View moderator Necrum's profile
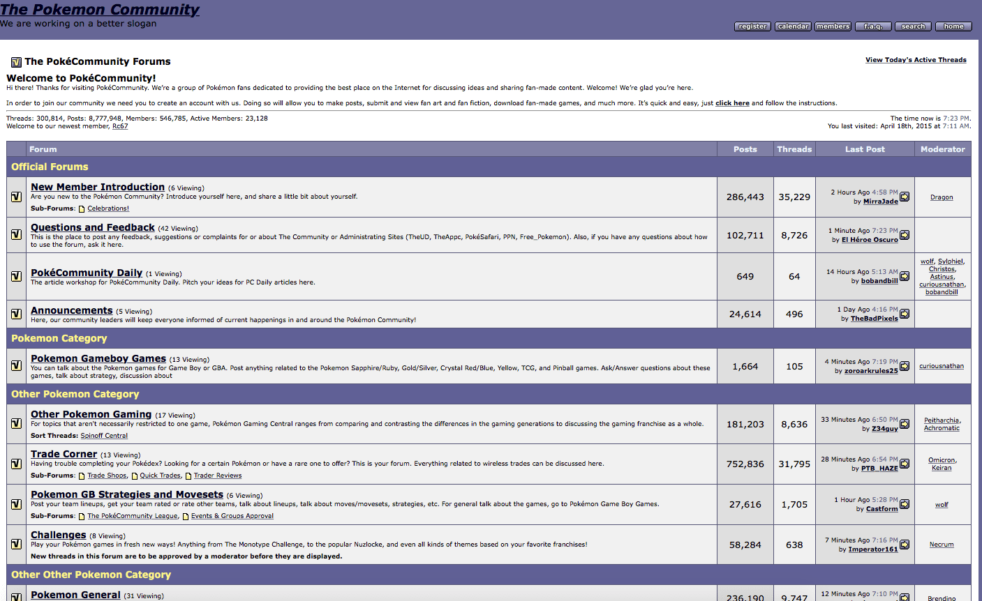Screen dimensions: 982x601 pyautogui.click(x=942, y=545)
